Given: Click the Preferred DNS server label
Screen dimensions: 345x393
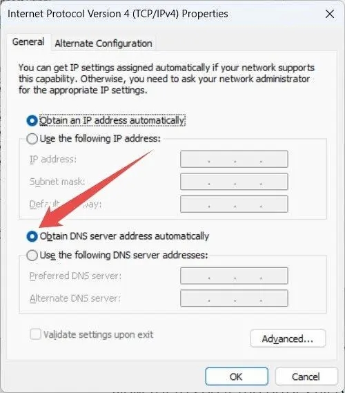Looking at the screenshot, I should [75, 276].
